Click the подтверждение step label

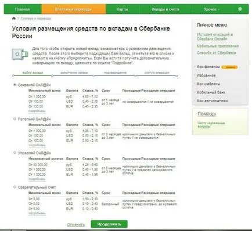click(115, 73)
